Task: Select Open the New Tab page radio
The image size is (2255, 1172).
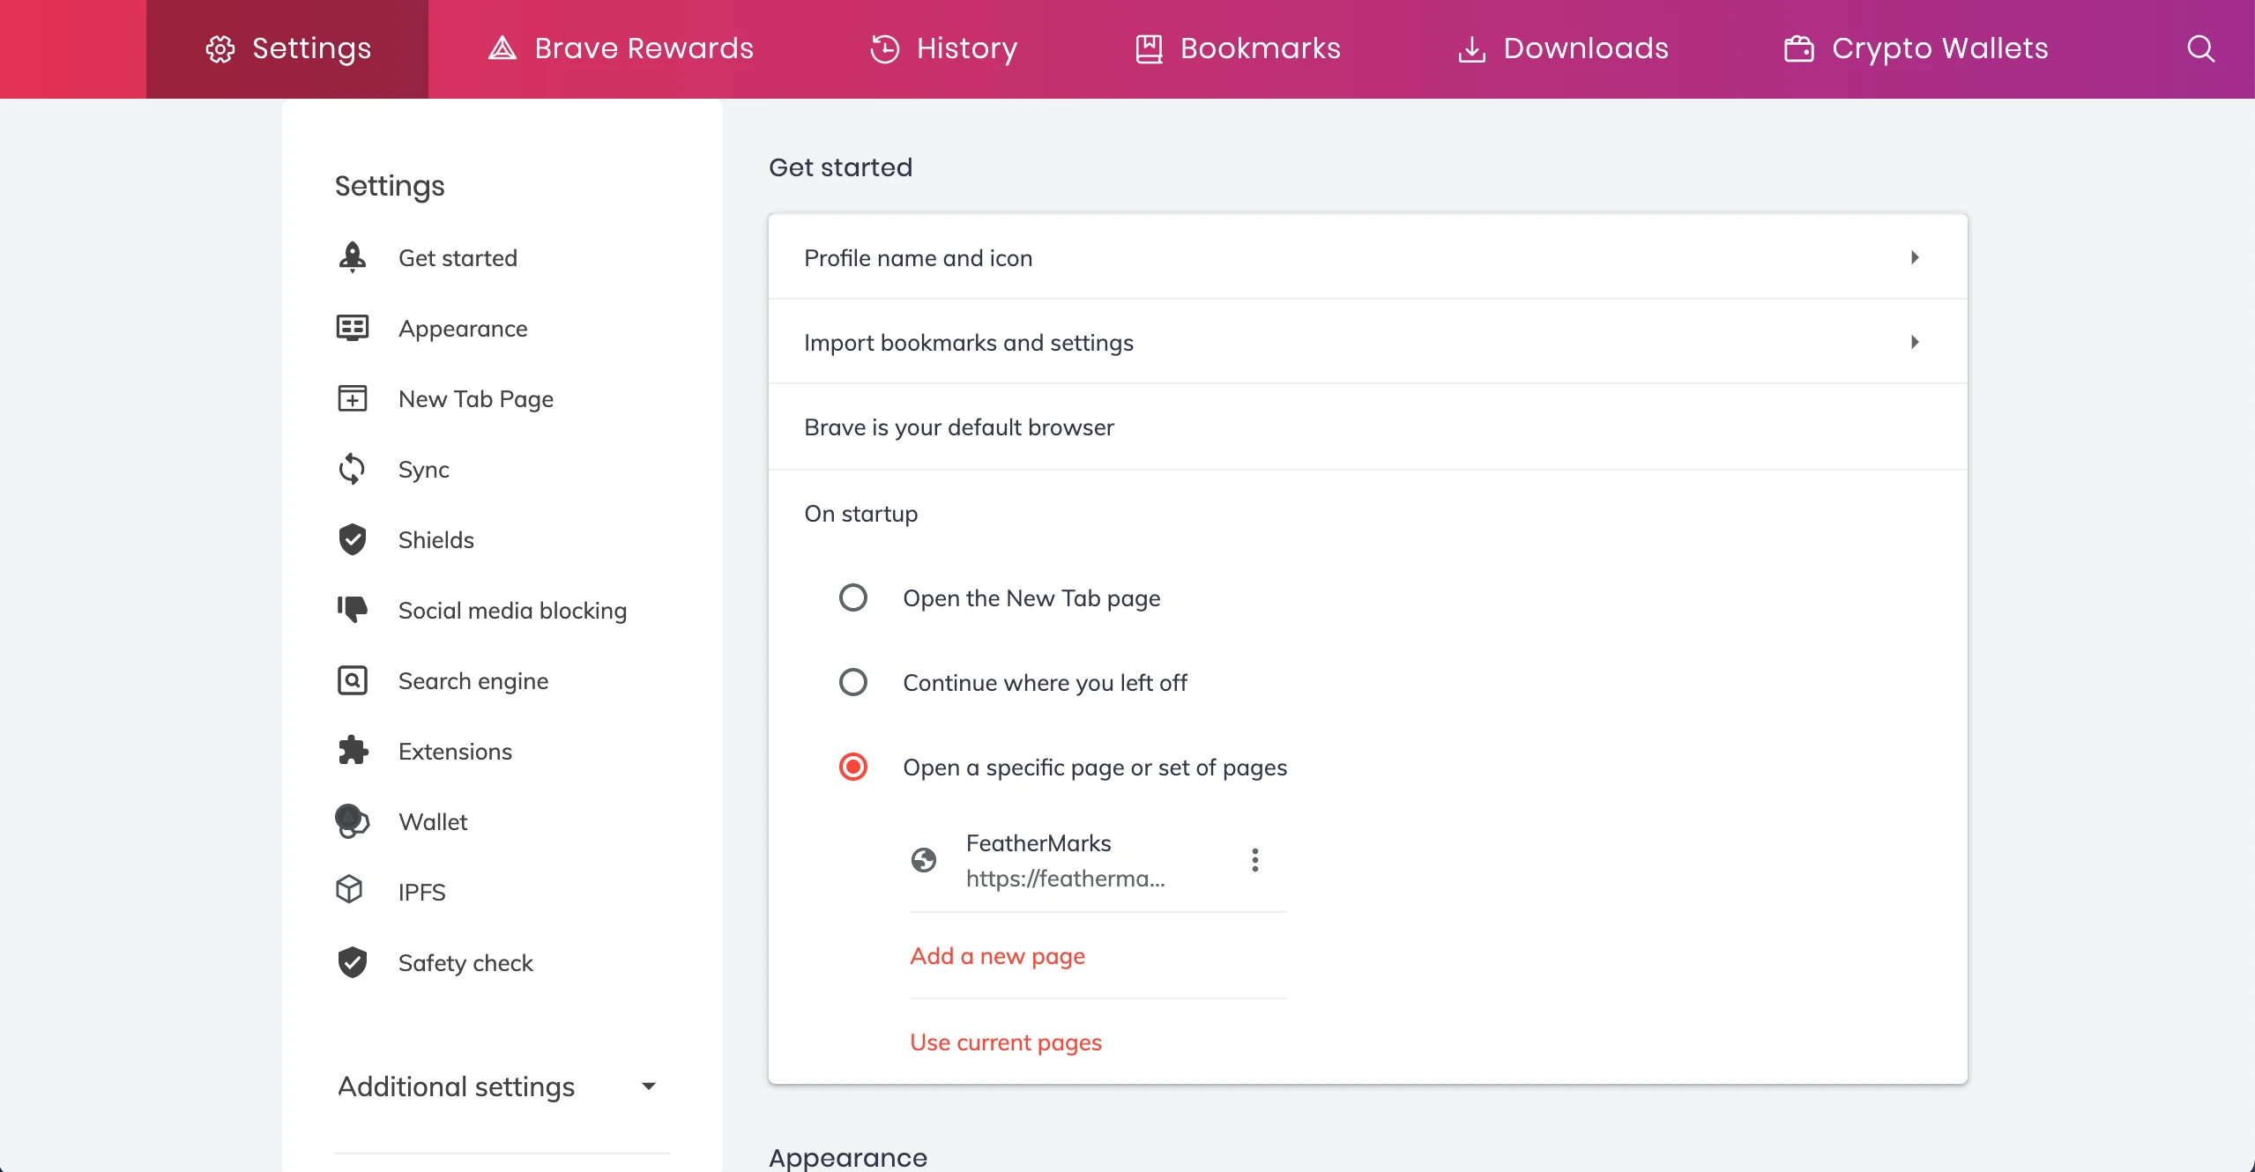Action: click(852, 598)
